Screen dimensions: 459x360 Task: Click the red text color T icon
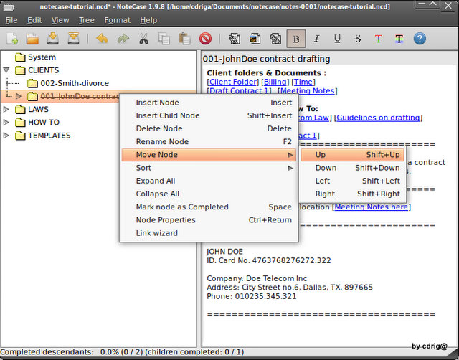[378, 39]
